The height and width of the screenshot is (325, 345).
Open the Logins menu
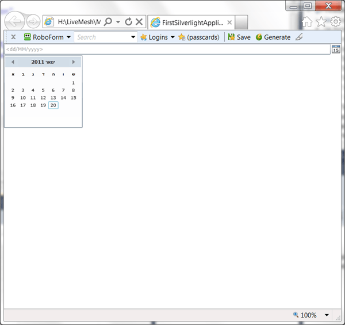(154, 37)
